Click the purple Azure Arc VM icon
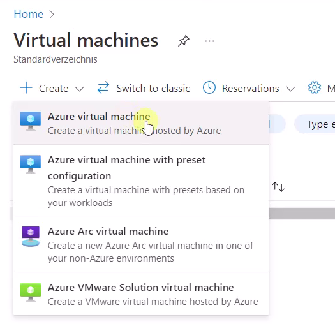 point(31,237)
